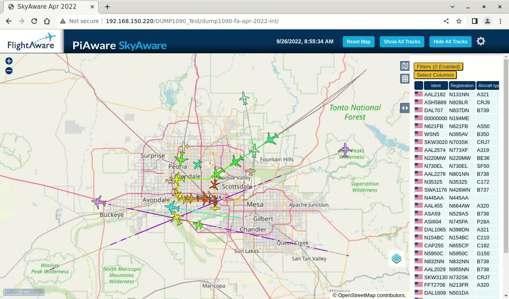Select the purple aircraft near Buckeye
This screenshot has width=509, height=299.
point(99,202)
